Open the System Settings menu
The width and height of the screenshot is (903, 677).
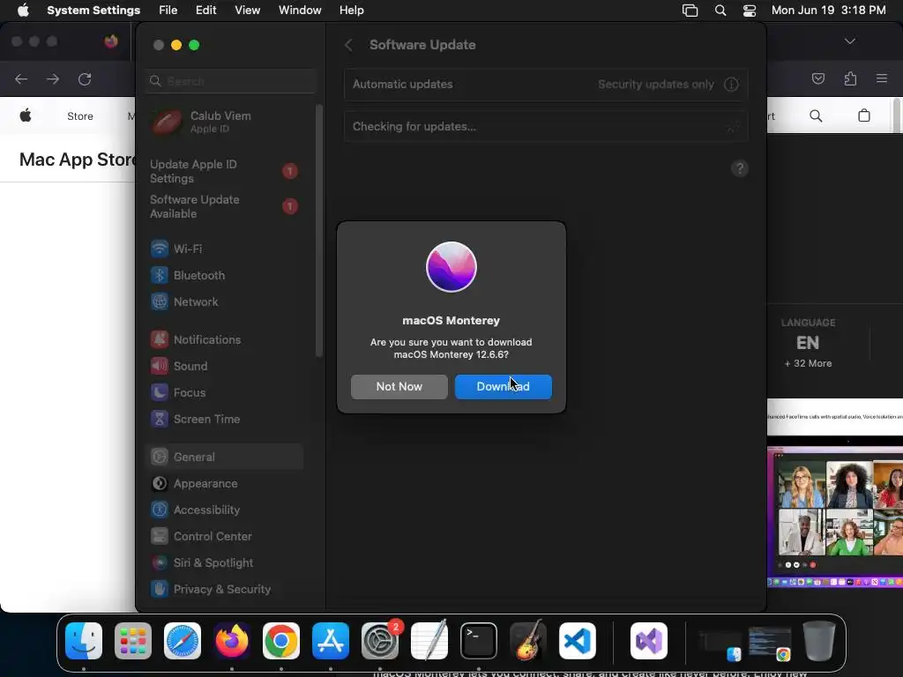click(x=93, y=11)
